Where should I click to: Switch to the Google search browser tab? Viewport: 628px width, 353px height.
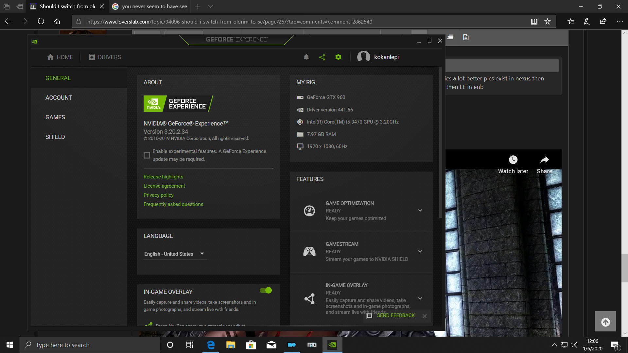(150, 7)
